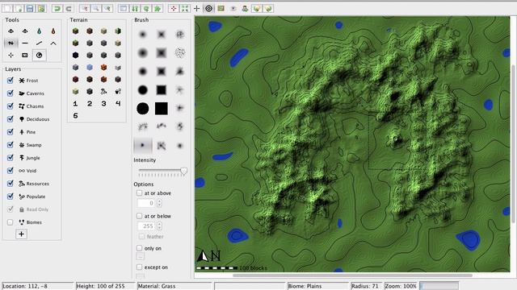
Task: Choose the light blue ice terrain block
Action: [x=90, y=68]
